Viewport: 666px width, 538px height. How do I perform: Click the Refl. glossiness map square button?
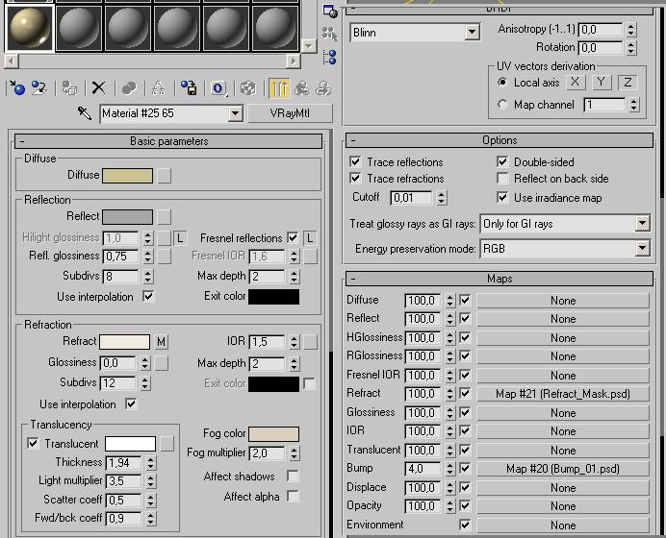165,257
